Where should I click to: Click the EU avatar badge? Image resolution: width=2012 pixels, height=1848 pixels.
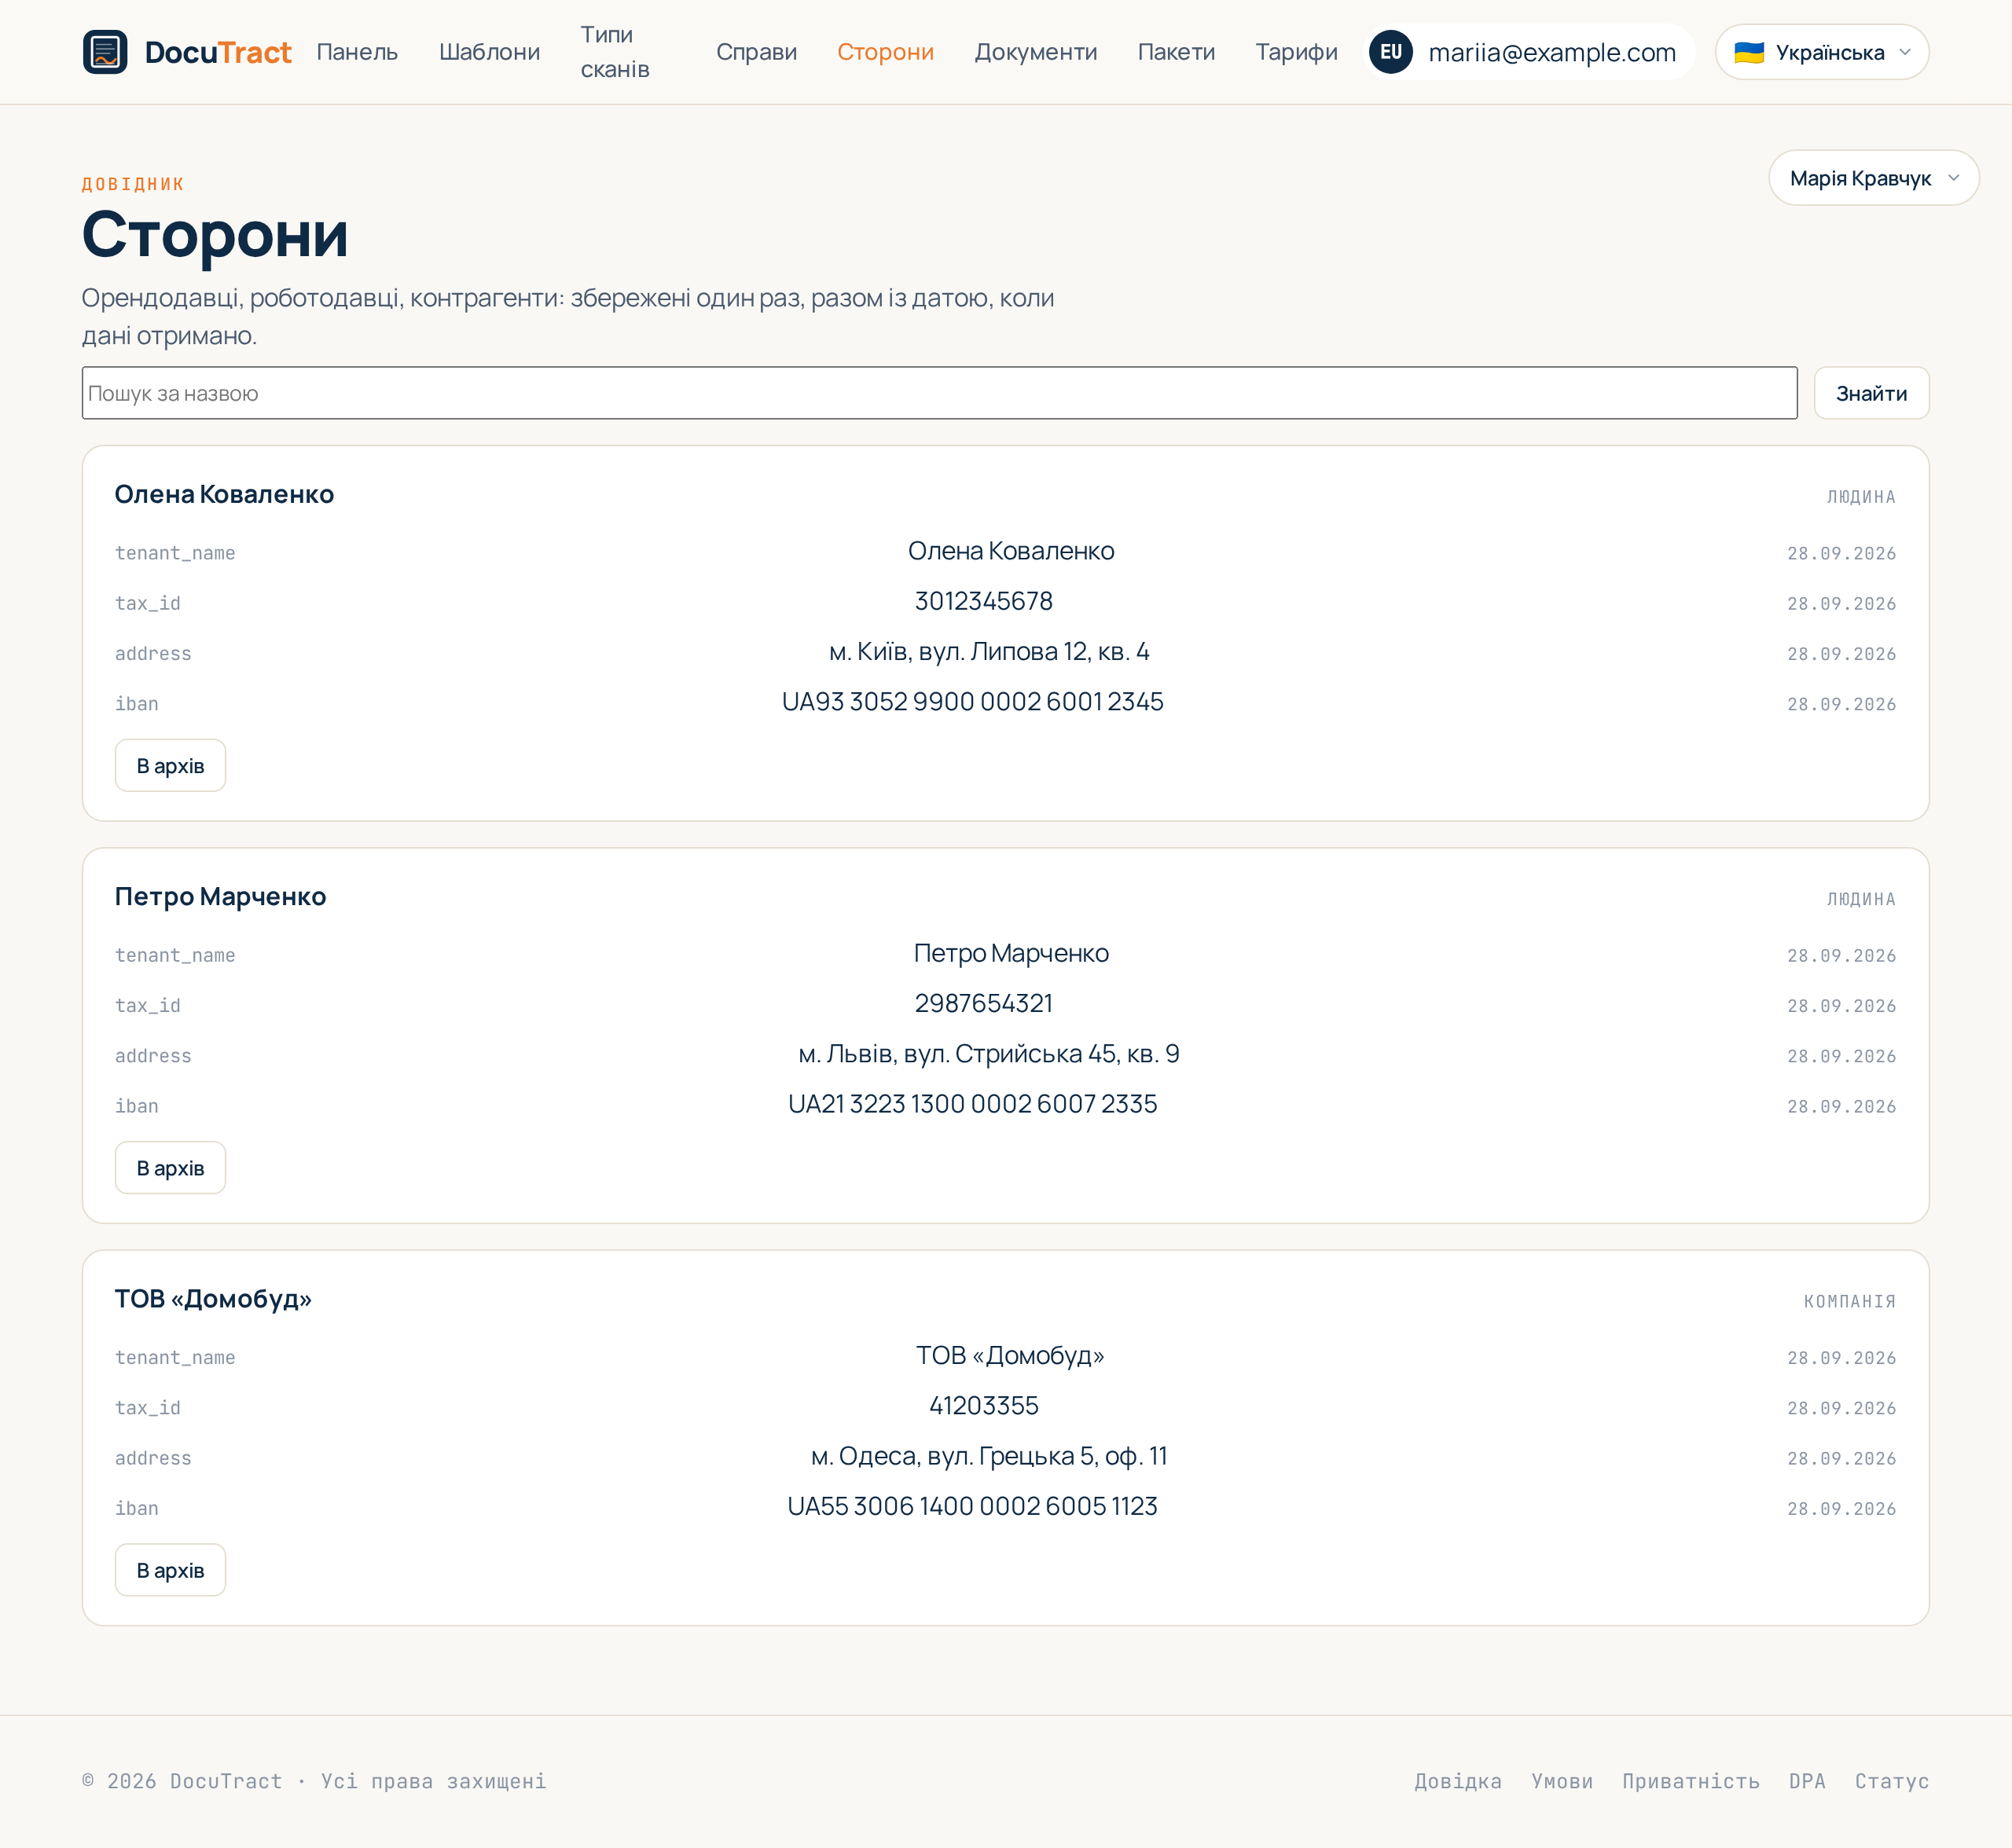[x=1390, y=52]
